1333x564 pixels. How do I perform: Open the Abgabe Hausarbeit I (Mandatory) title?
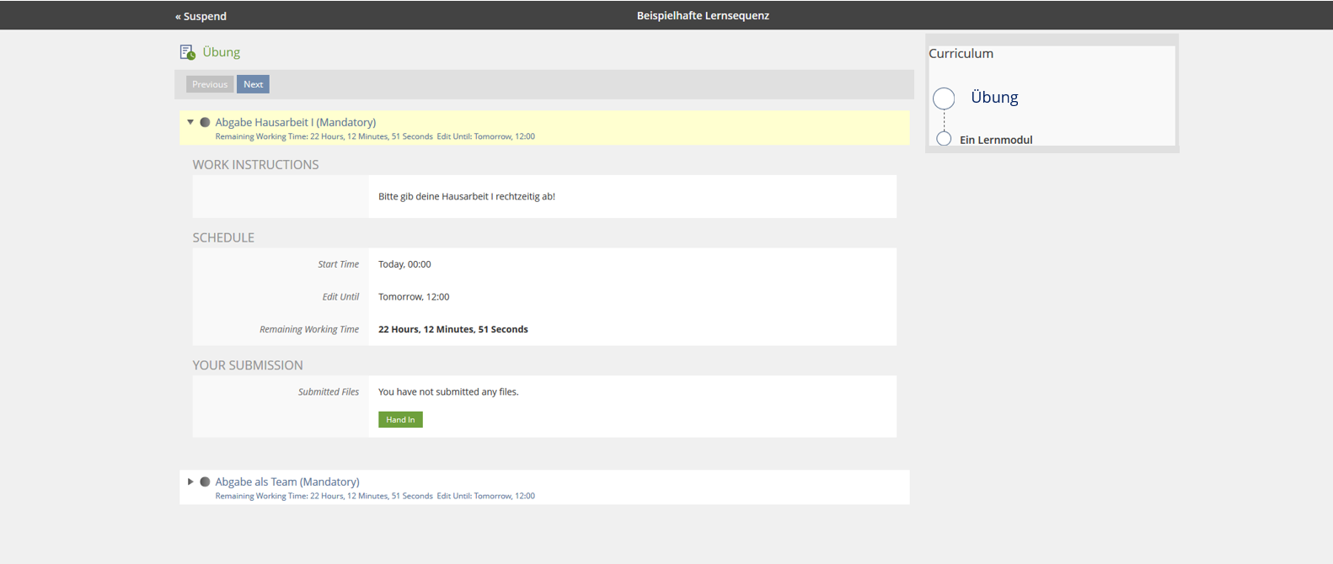coord(295,122)
